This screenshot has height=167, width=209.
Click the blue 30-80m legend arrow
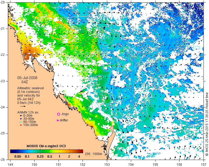click(21, 119)
